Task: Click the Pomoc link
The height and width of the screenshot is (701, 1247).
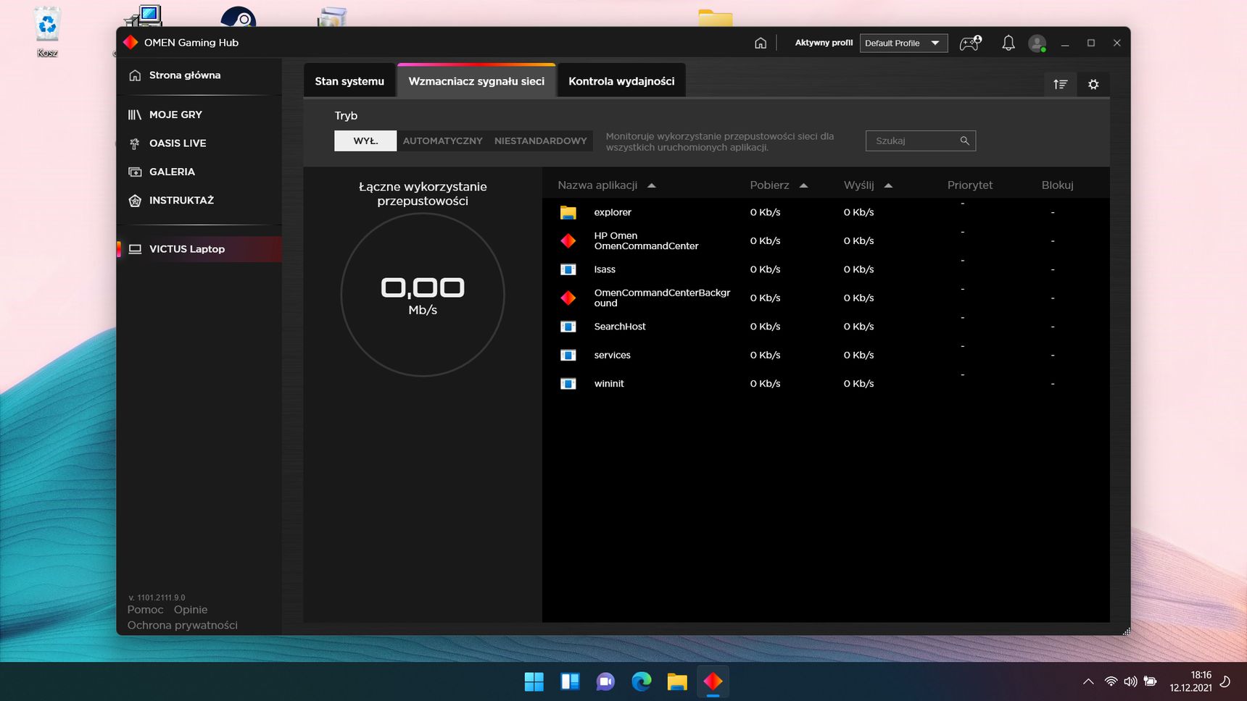Action: [145, 610]
